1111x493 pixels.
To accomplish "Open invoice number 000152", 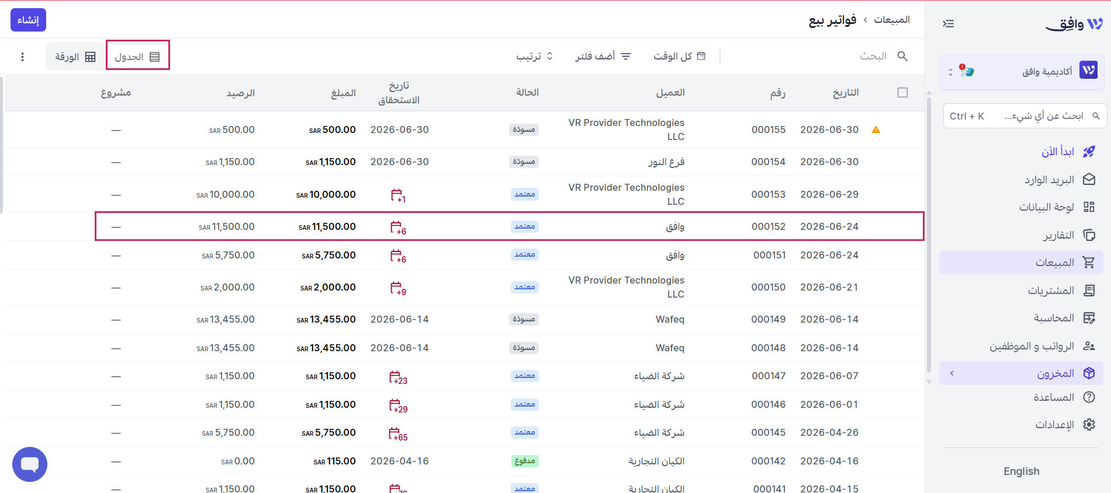I will [769, 226].
